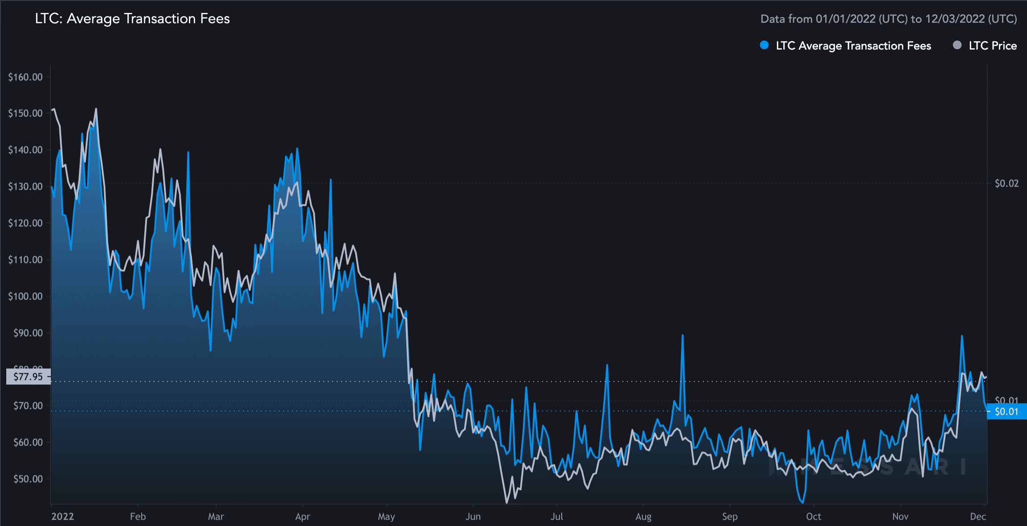This screenshot has width=1027, height=526.
Task: Click the $0.02 right axis label
Action: tap(1006, 184)
